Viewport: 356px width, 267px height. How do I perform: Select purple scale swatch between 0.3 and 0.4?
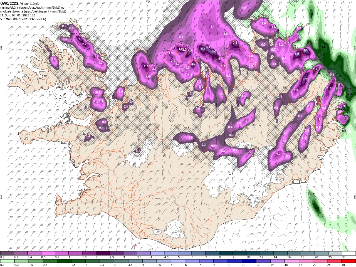click(x=21, y=253)
